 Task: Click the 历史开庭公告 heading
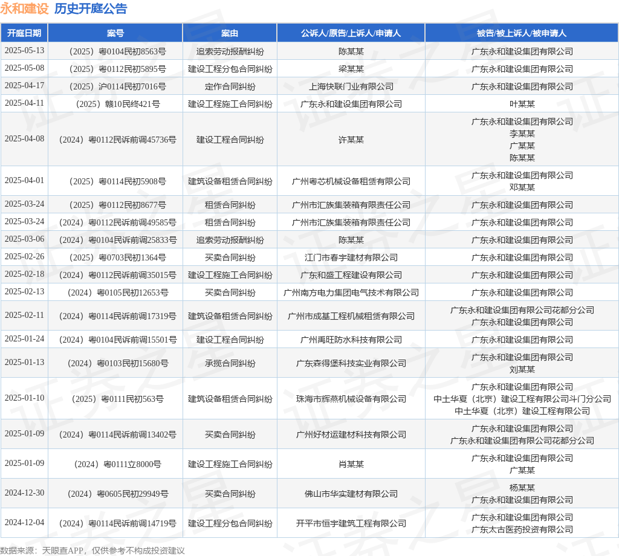pyautogui.click(x=91, y=8)
